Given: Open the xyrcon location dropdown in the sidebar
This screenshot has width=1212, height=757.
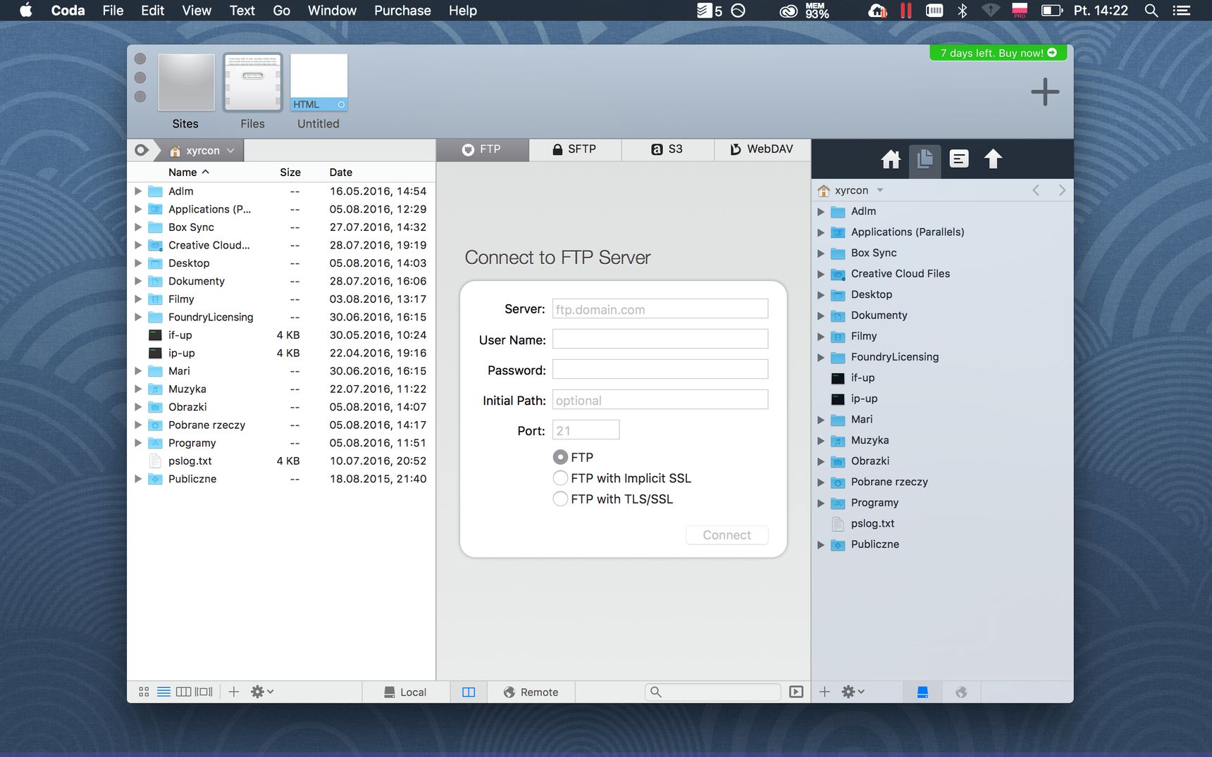Looking at the screenshot, I should click(x=851, y=190).
